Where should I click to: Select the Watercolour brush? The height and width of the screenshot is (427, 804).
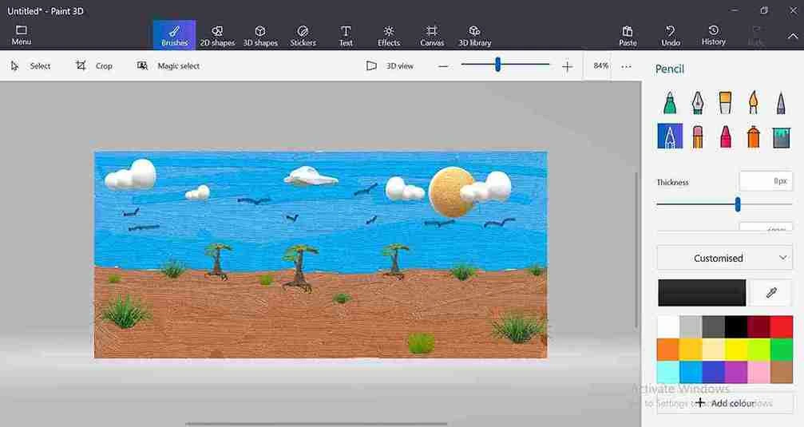pyautogui.click(x=753, y=102)
